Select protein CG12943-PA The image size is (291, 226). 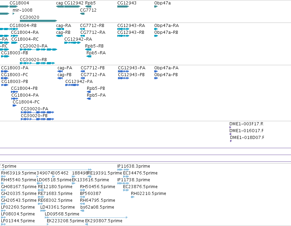pos(132,68)
